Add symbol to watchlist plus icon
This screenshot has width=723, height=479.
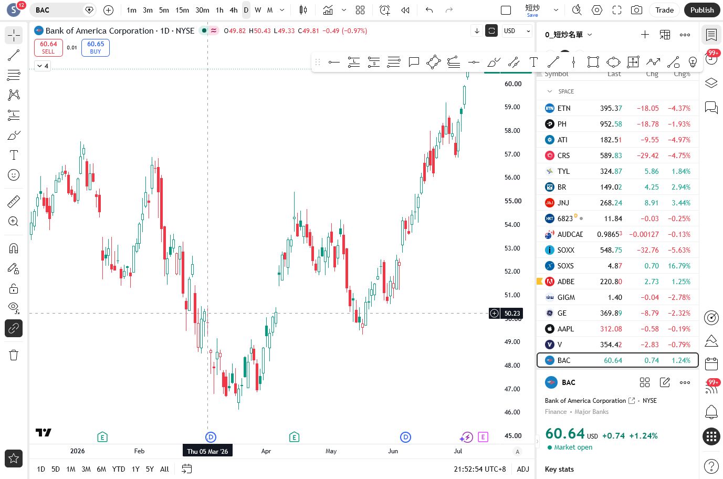click(x=645, y=35)
